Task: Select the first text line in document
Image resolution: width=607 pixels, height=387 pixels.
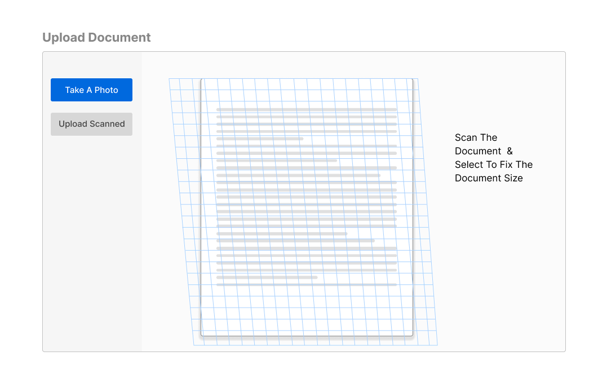Action: click(306, 109)
